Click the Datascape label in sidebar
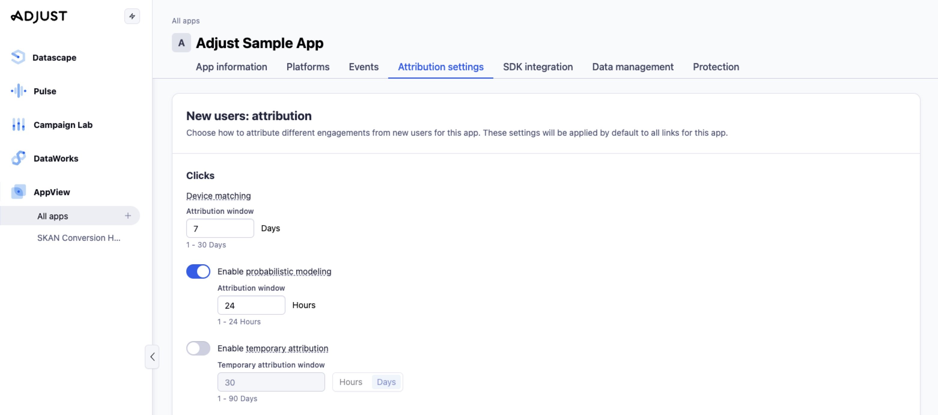 [54, 58]
